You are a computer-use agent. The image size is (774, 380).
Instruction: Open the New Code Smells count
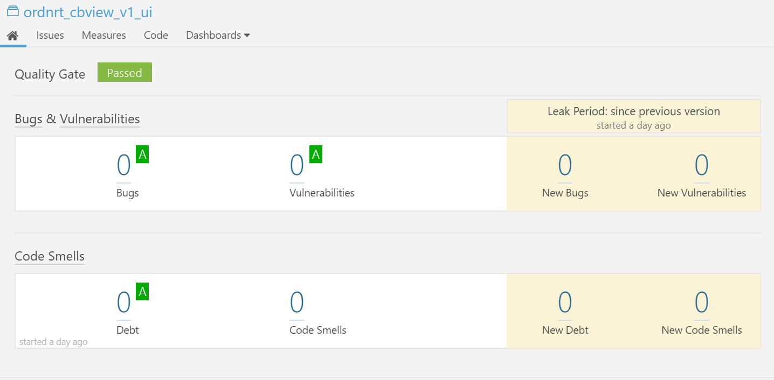[701, 302]
